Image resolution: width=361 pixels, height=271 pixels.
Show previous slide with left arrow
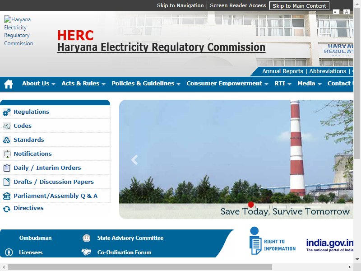[x=134, y=160]
